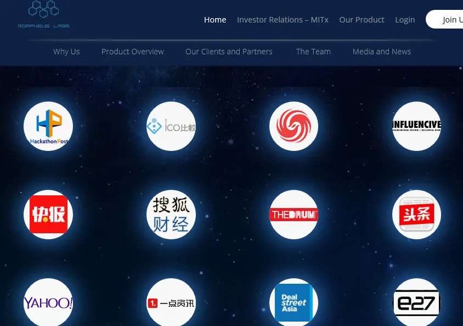Click the Morpheus Labs logo
Viewport: 463px width, 326px height.
pyautogui.click(x=44, y=14)
